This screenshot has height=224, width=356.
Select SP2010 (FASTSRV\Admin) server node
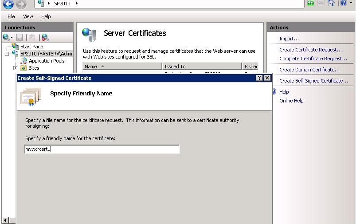tap(47, 54)
